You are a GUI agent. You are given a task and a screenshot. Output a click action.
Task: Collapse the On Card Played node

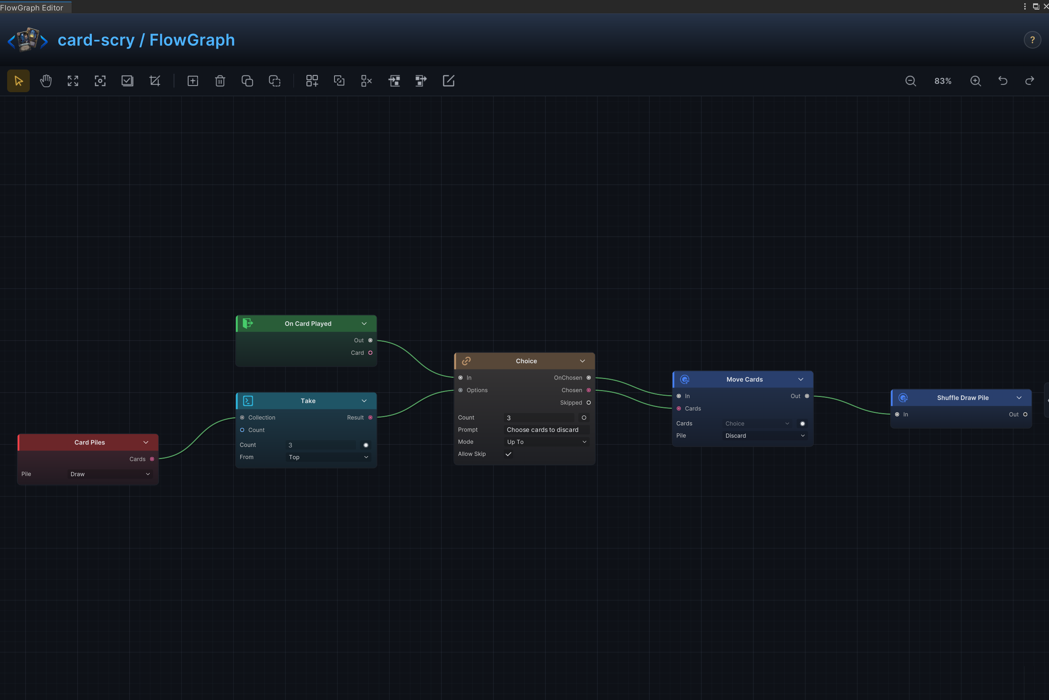364,324
